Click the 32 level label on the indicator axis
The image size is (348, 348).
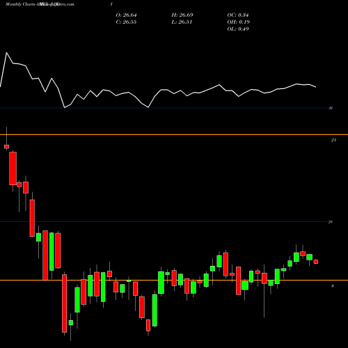(x=331, y=108)
